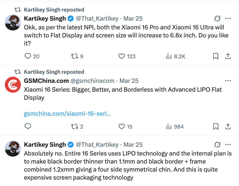The width and height of the screenshot is (239, 186).
Task: Bookmark the GSMChina.com post
Action: point(216,127)
